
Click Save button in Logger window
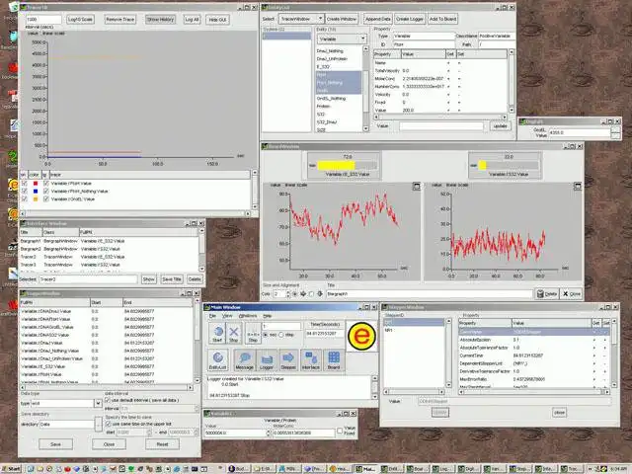point(55,444)
